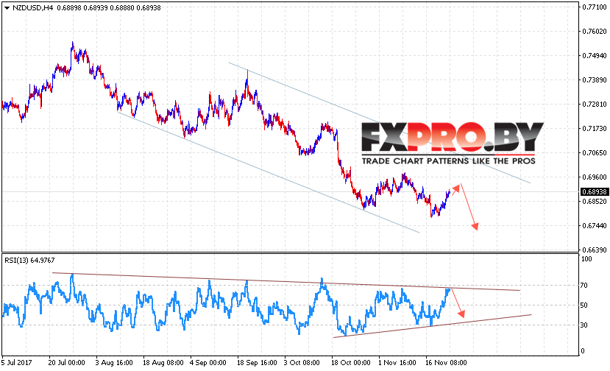Click the 3 Oct 08:00 time label
This screenshot has height=371, width=610.
[302, 363]
